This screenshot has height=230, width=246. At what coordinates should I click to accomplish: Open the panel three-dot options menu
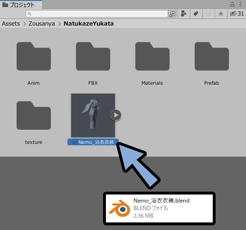240,4
